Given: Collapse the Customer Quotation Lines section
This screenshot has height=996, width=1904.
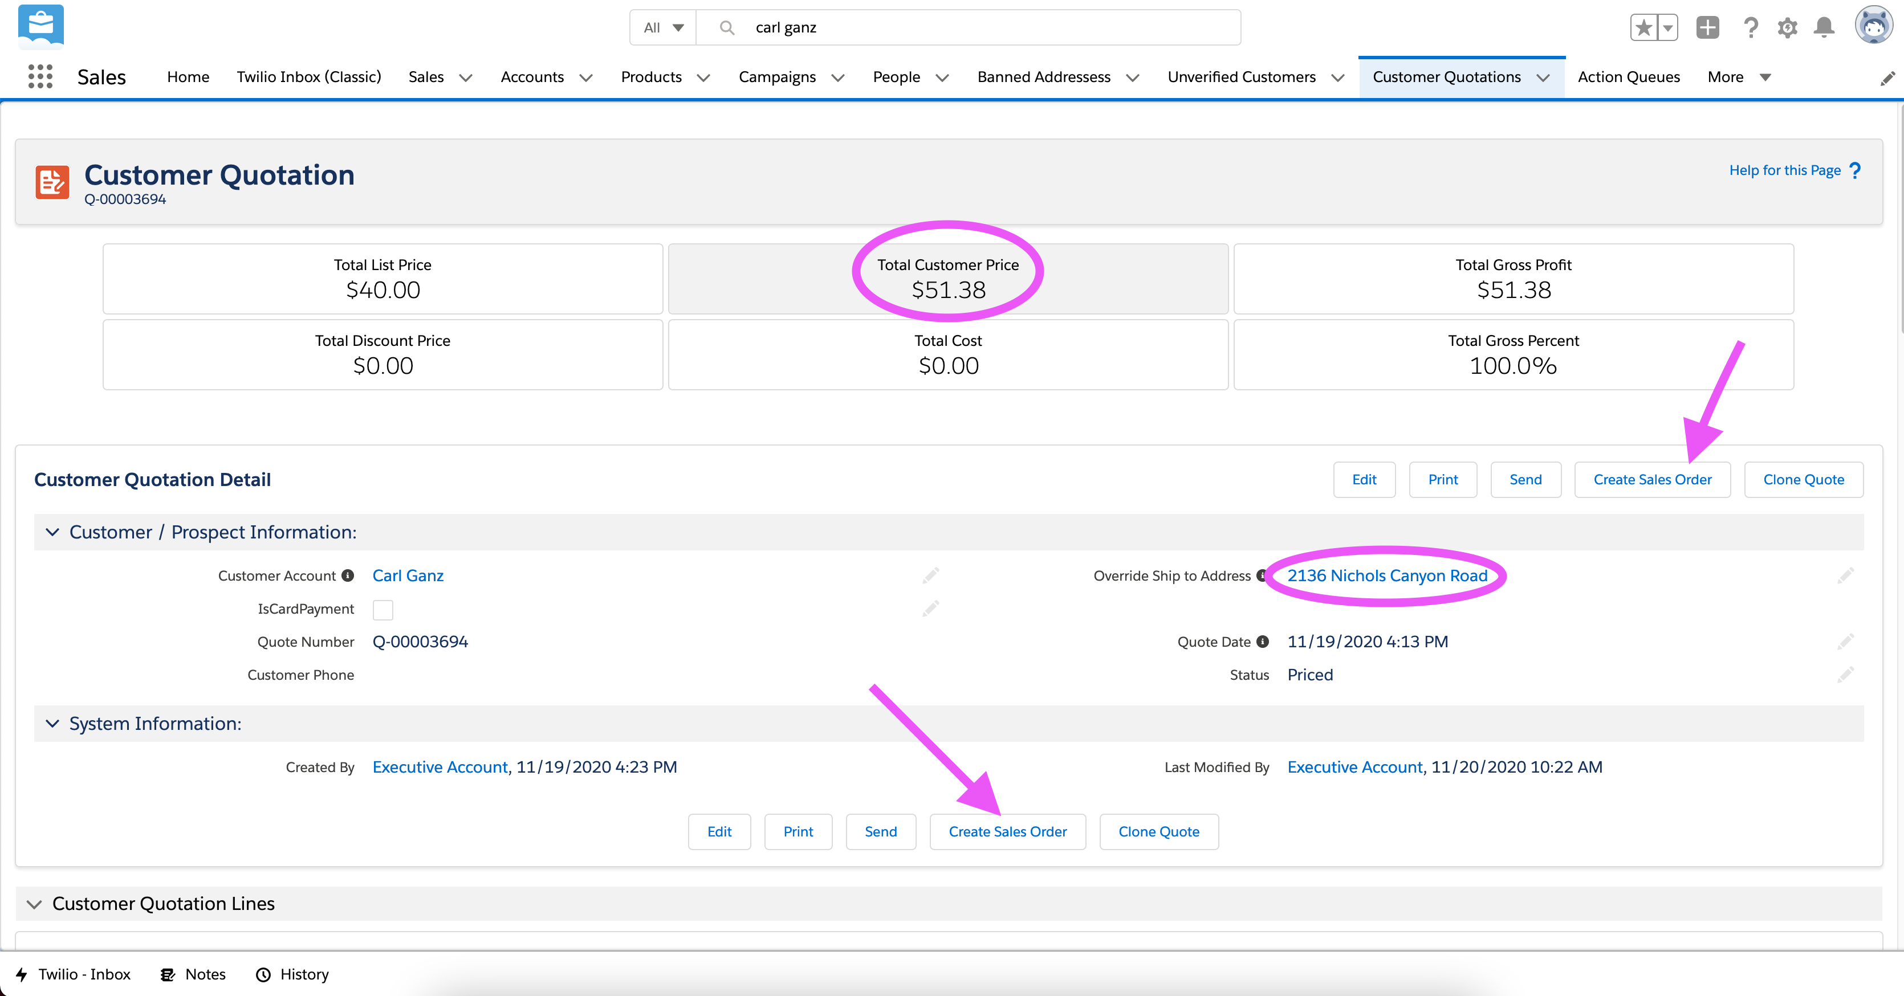Looking at the screenshot, I should coord(34,904).
